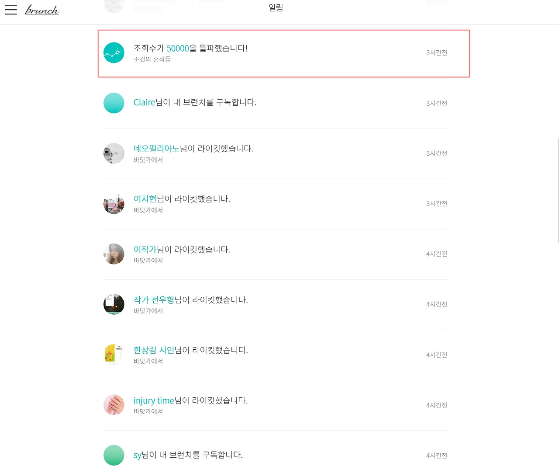
Task: Open 이지현's profile picture
Action: point(114,204)
